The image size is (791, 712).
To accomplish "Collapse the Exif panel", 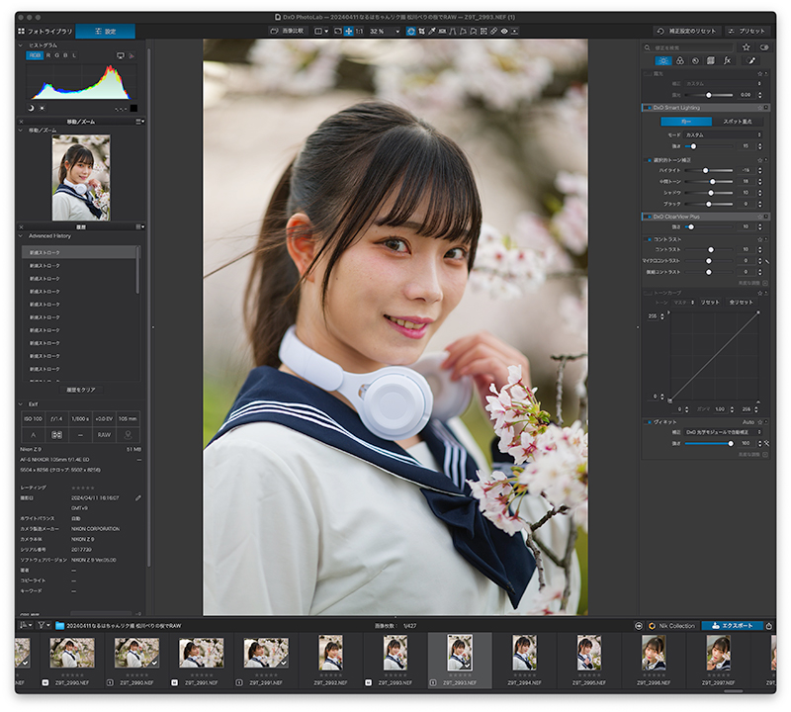I will pos(21,404).
